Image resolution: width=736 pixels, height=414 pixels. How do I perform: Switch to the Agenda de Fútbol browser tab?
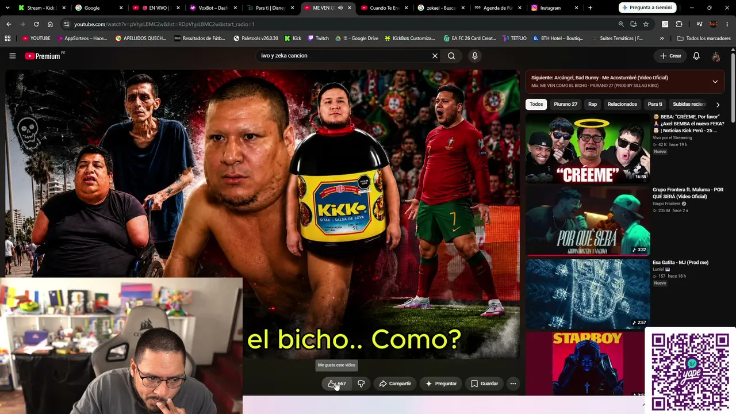coord(497,8)
